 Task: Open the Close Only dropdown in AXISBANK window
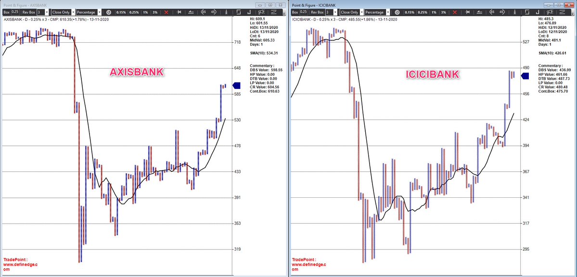[73, 12]
